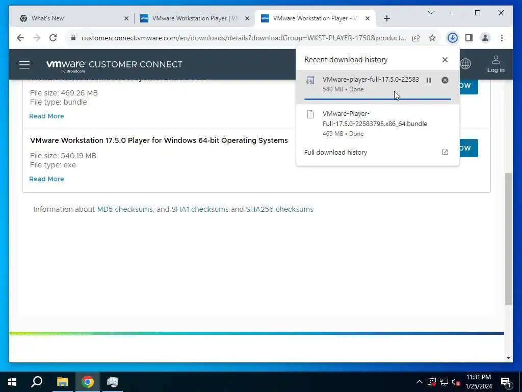Open the SHA256 checksums link
The height and width of the screenshot is (392, 522).
click(280, 209)
